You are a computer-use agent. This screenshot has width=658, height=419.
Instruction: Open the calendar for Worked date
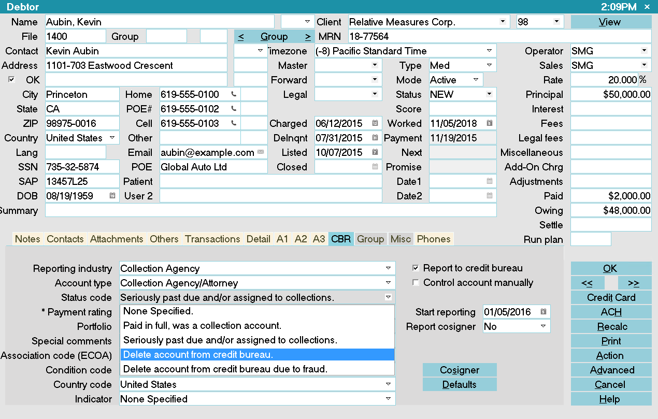click(489, 123)
